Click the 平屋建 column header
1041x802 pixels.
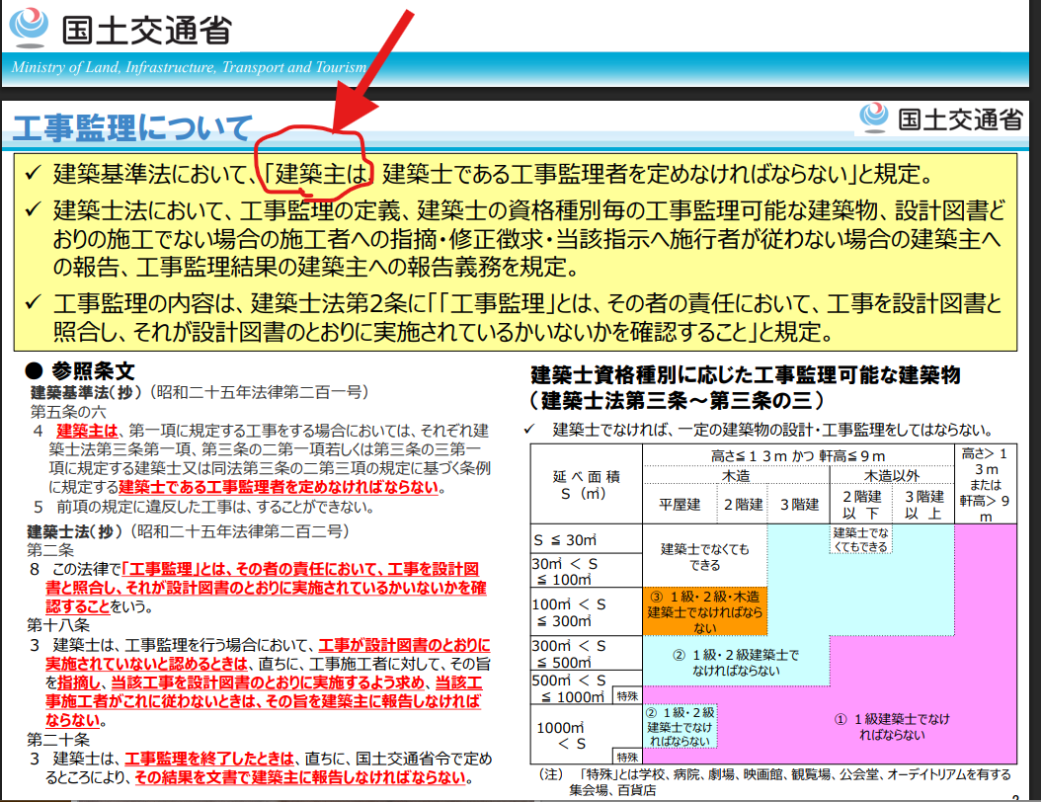[x=679, y=505]
